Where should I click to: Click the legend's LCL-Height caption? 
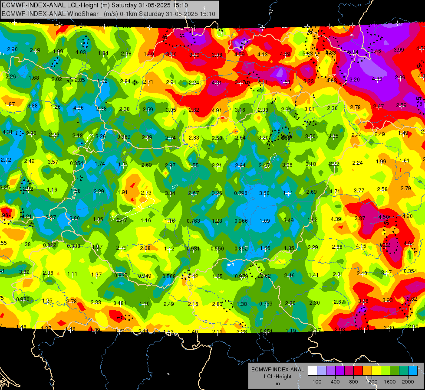click(x=277, y=377)
